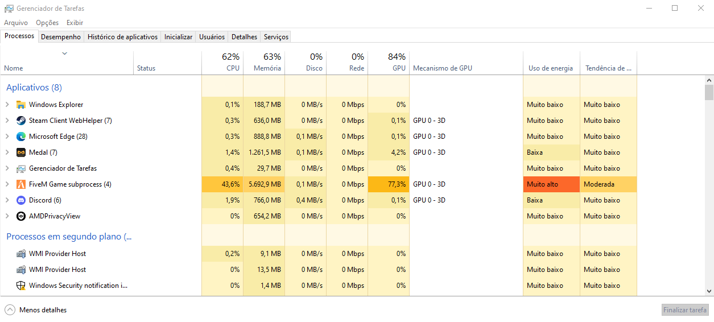Click Medal's Baixa energy usage cell

click(551, 152)
